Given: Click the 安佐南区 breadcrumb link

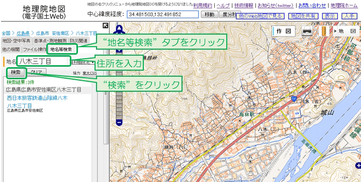Looking at the screenshot, I should point(60,33).
